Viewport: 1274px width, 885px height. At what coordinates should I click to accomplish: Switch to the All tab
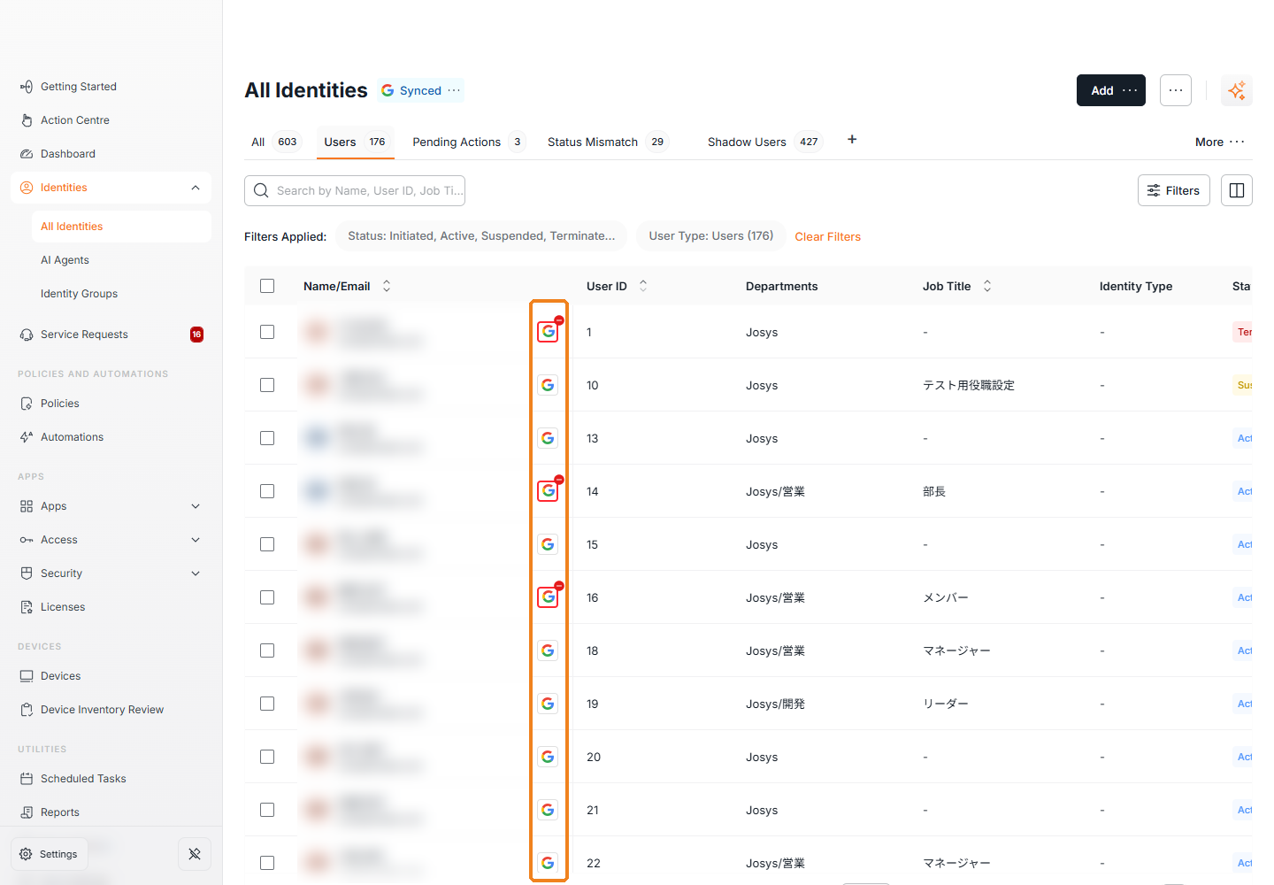coord(276,142)
